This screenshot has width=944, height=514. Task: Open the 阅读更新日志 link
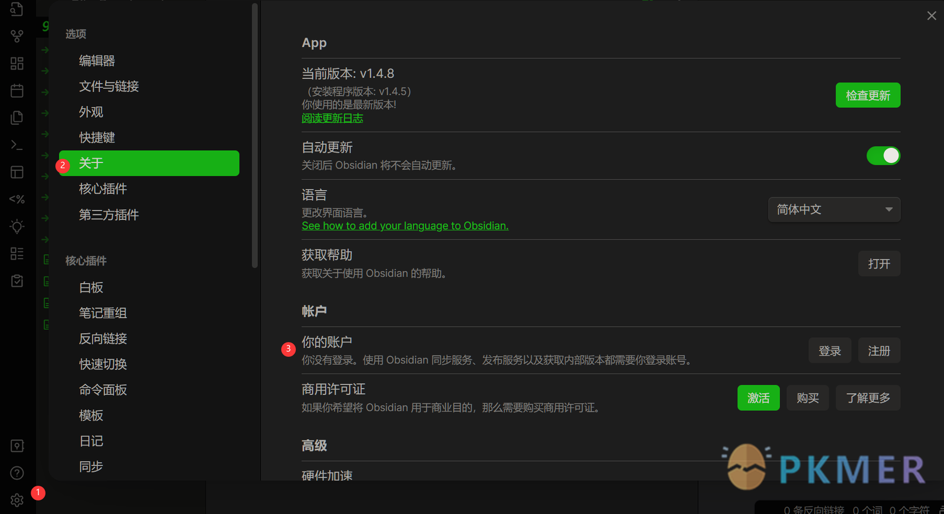tap(332, 118)
